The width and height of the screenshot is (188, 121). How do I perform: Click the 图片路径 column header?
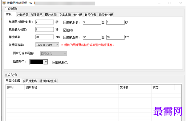tap(72, 87)
